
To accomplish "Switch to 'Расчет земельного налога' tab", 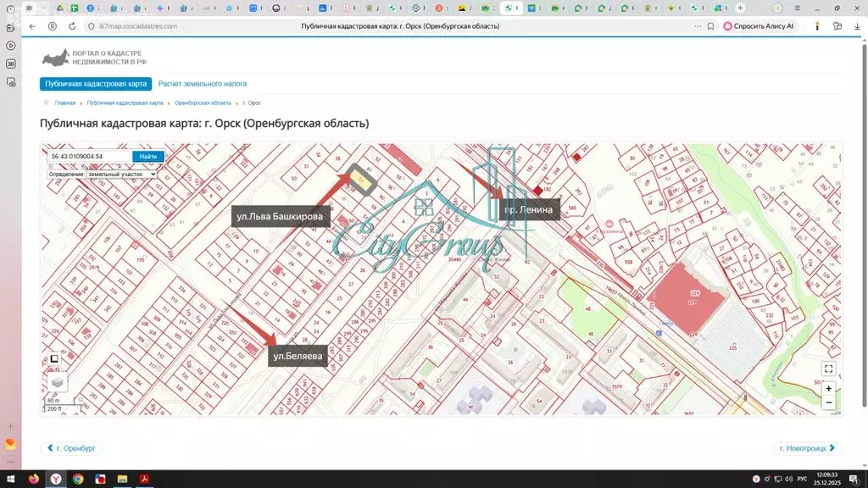I will [x=203, y=84].
